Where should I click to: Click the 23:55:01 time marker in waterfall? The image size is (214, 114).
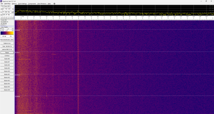17,75
